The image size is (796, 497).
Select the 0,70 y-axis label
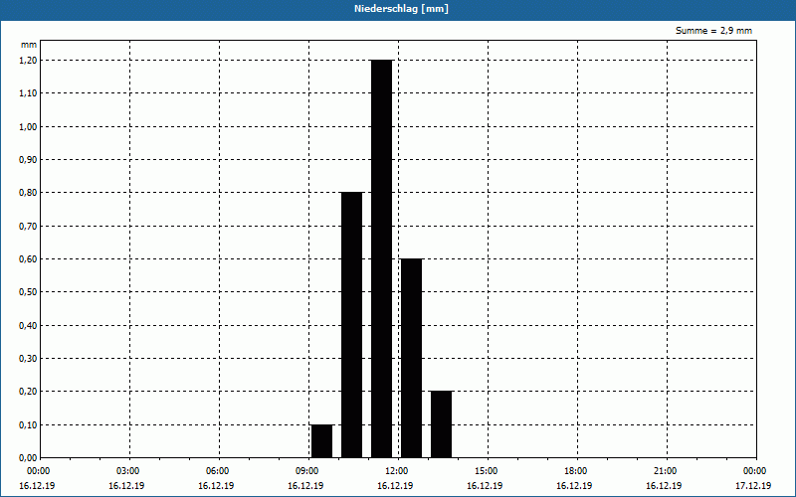coord(28,227)
